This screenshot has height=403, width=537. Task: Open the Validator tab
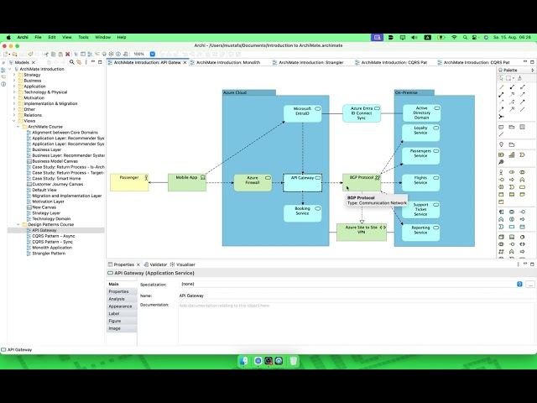point(155,264)
